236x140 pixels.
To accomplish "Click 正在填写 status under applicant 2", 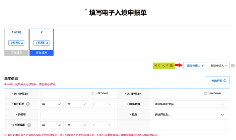I will click(x=41, y=53).
